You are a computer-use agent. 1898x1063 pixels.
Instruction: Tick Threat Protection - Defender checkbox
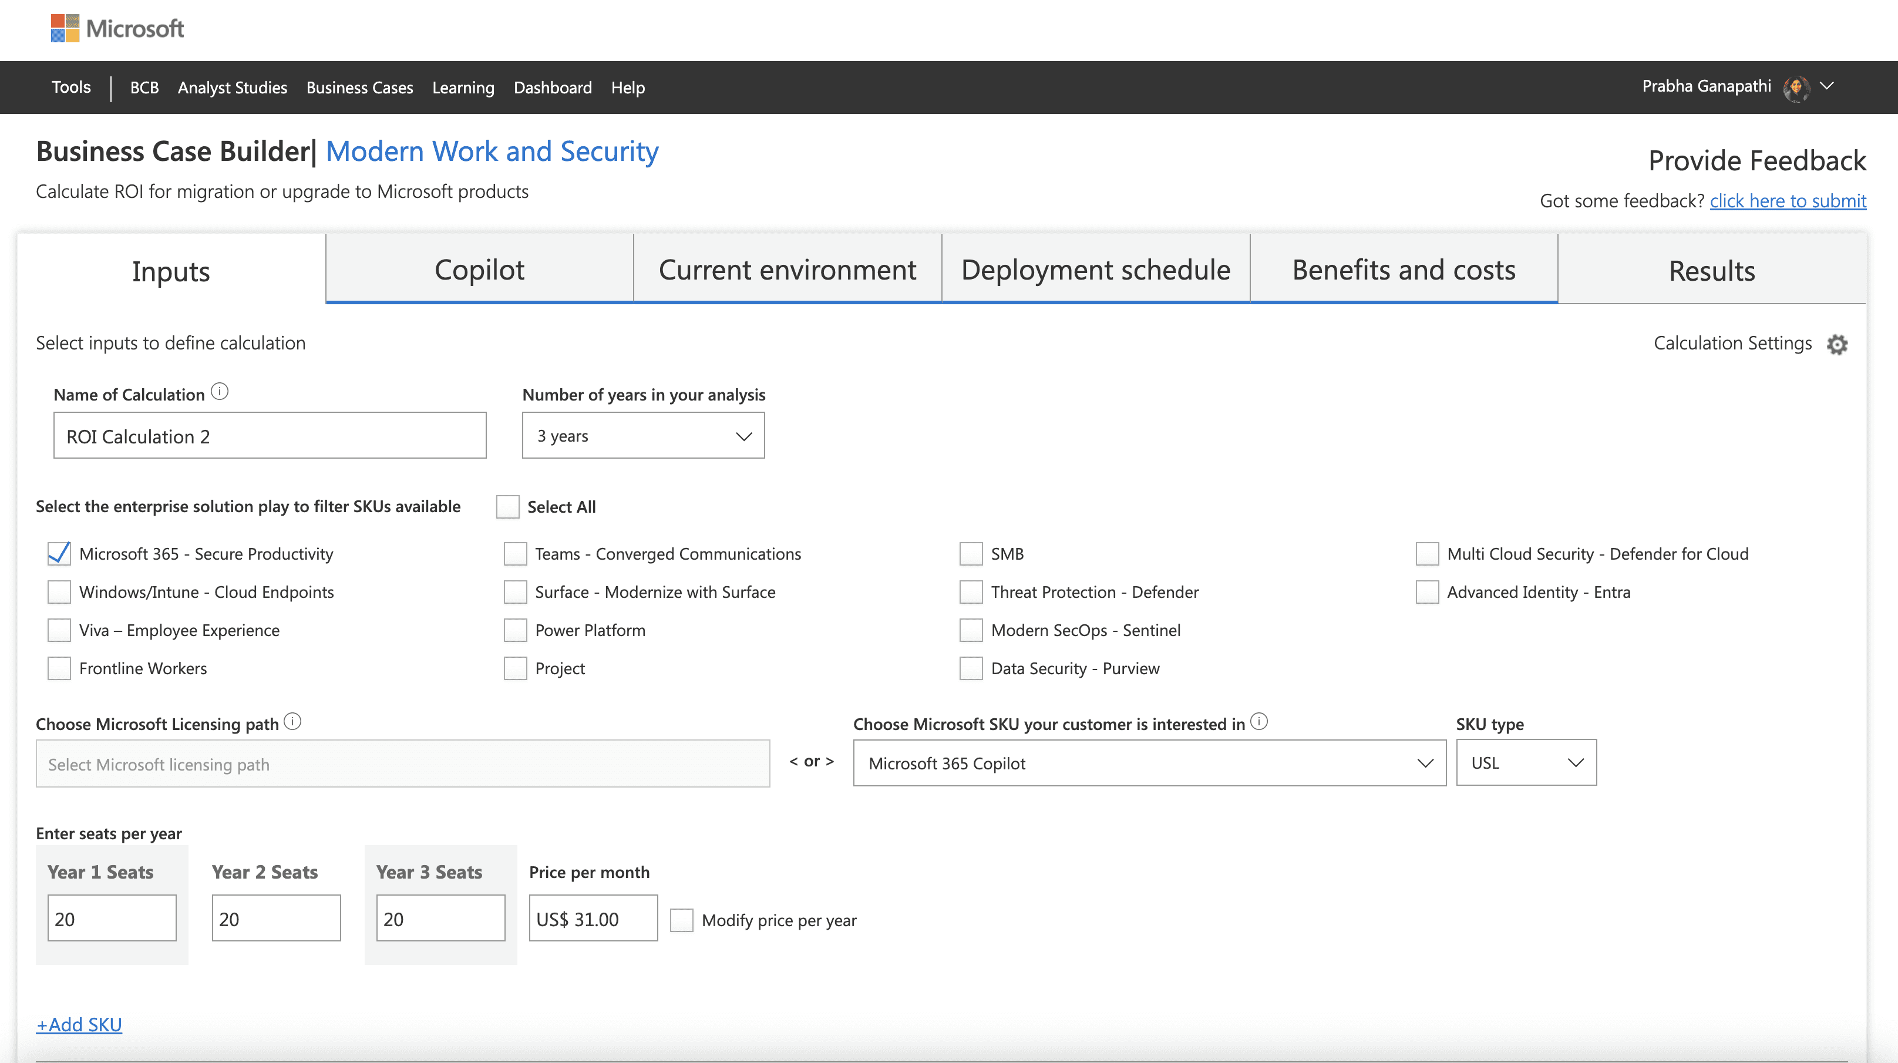971,592
